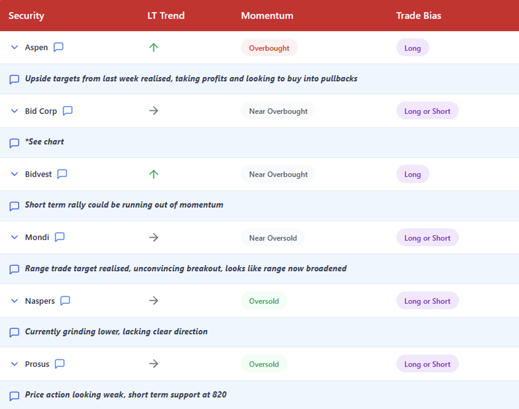Click Aspen's Overbought momentum badge

pyautogui.click(x=269, y=48)
